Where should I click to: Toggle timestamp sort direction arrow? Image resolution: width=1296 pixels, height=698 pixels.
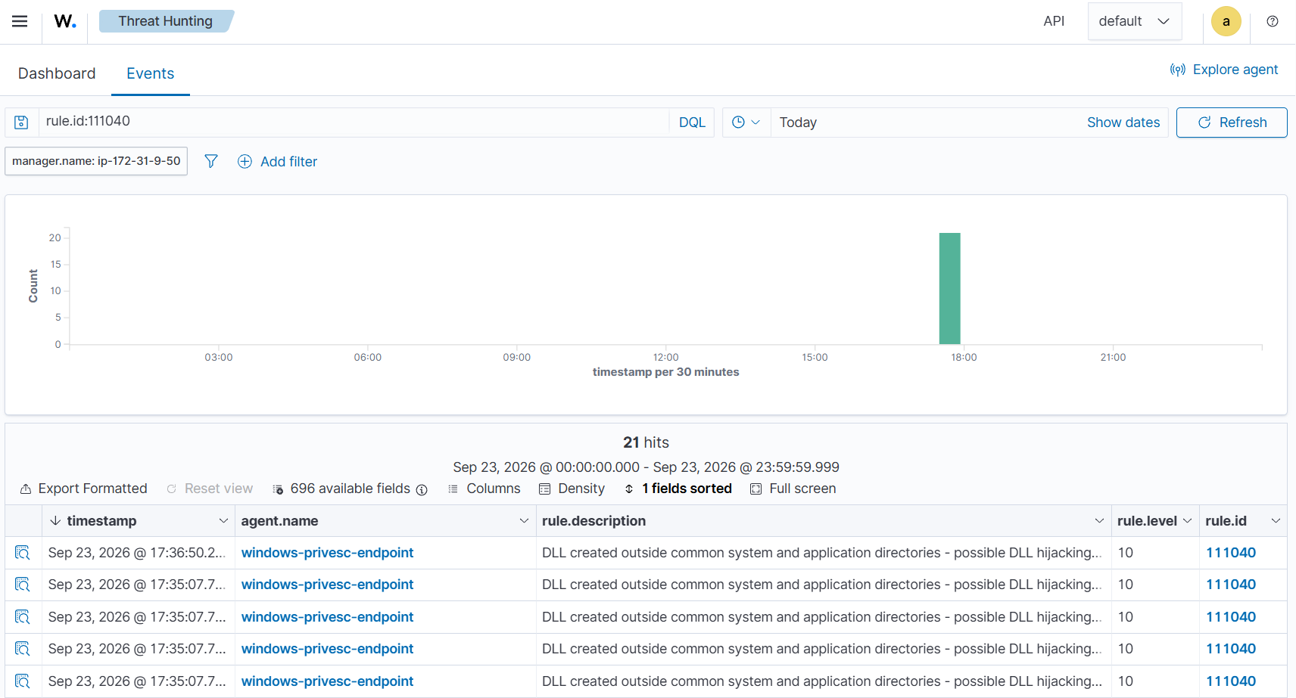pos(55,521)
